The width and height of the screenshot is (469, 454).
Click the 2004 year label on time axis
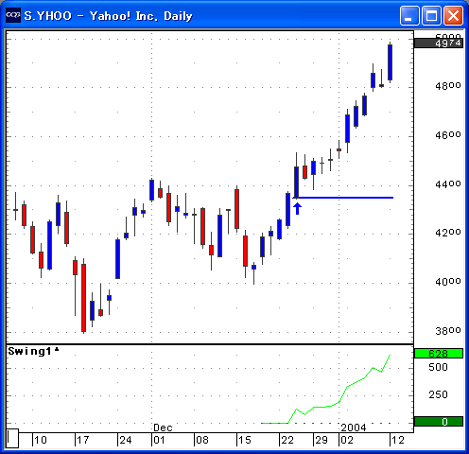(354, 428)
